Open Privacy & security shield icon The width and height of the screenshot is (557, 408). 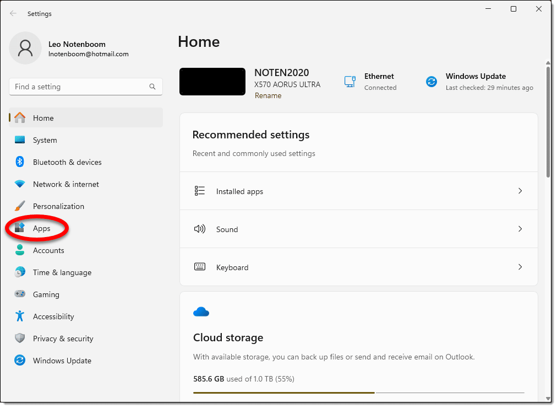coord(20,339)
